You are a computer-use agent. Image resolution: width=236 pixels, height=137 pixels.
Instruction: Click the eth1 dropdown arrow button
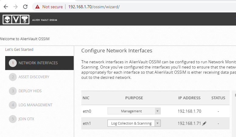[x=157, y=123]
